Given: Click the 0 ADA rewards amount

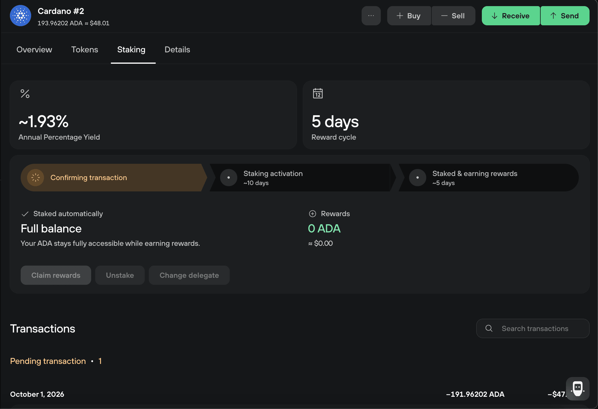Looking at the screenshot, I should pos(324,229).
